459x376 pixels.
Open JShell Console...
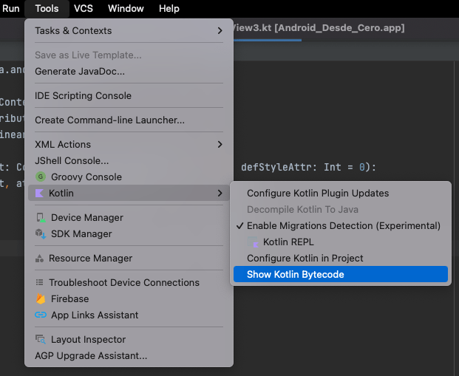click(129, 160)
